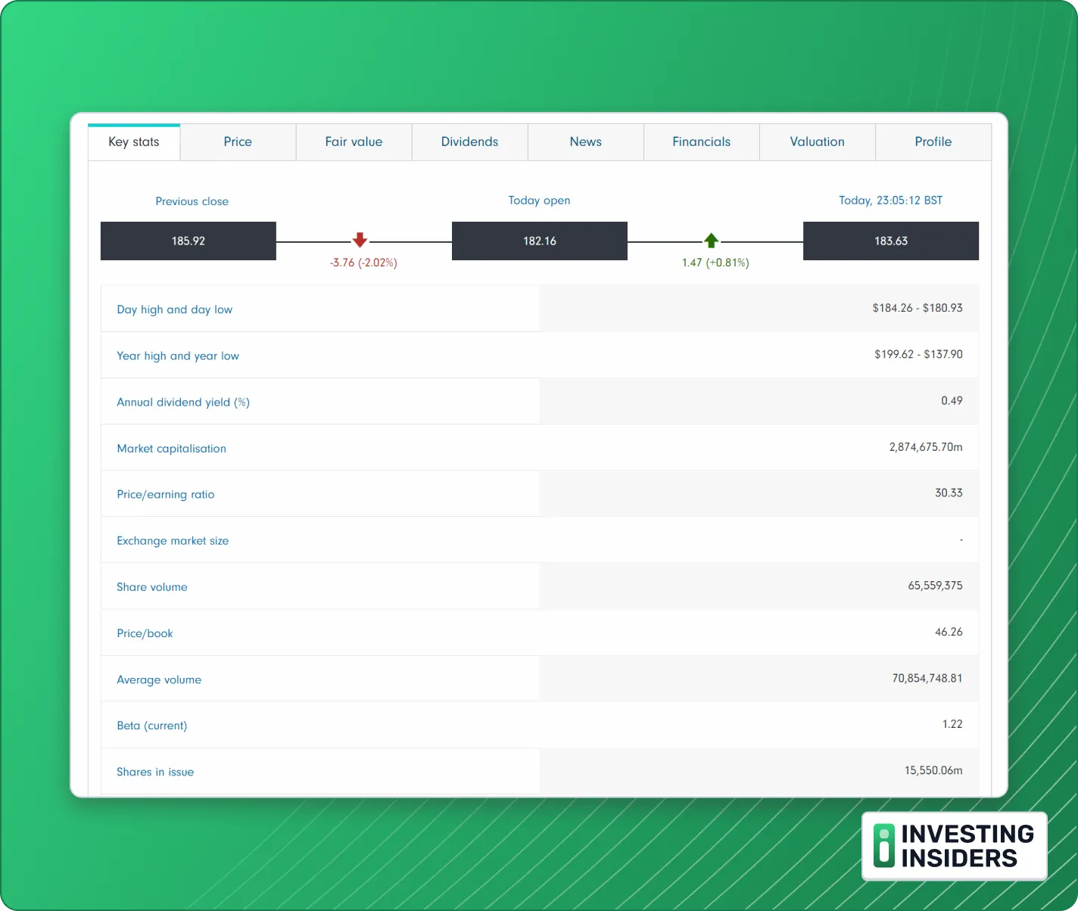Go to the Dividends tab

(x=469, y=142)
